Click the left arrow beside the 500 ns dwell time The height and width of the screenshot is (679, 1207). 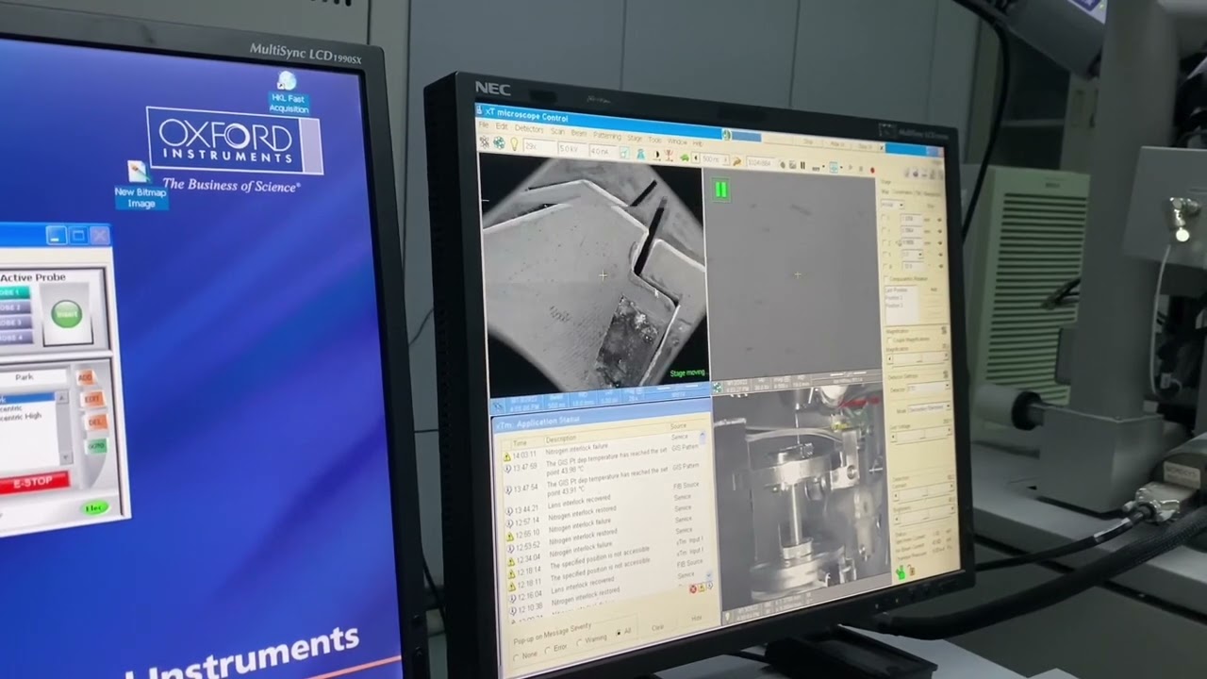click(x=696, y=158)
